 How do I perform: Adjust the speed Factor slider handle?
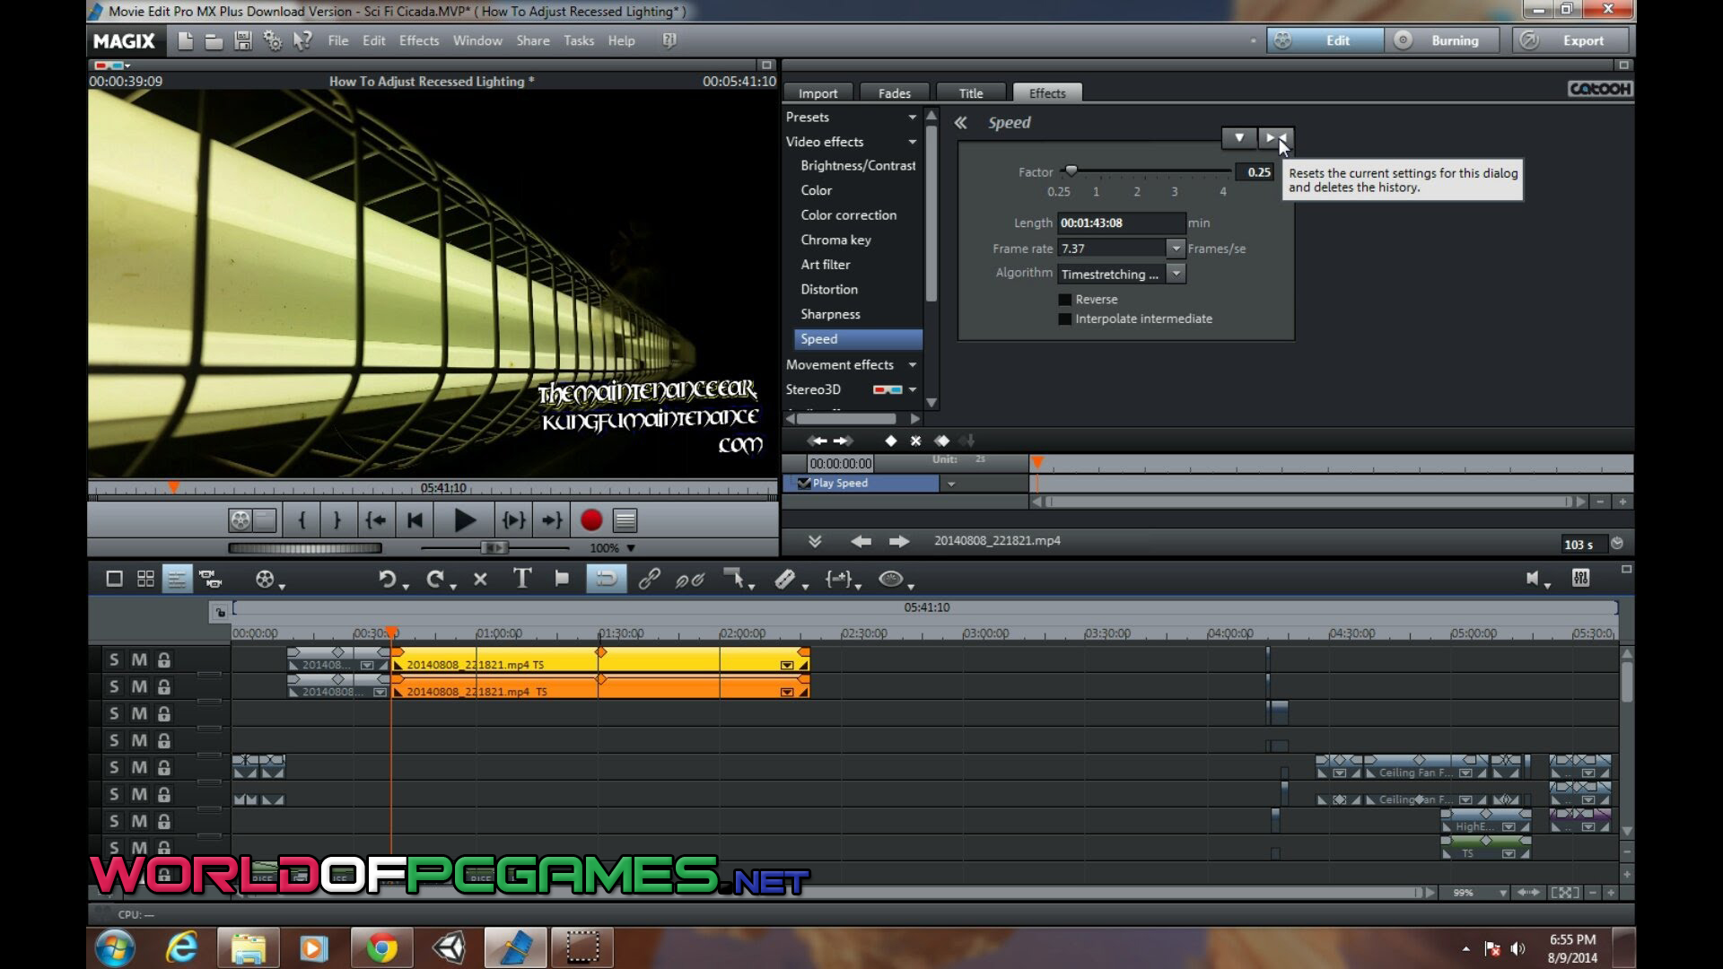[1071, 170]
